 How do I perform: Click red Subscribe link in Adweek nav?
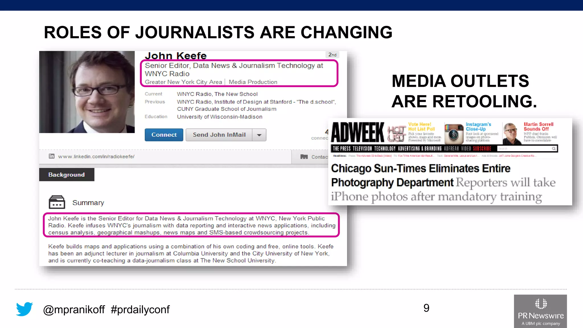point(482,149)
